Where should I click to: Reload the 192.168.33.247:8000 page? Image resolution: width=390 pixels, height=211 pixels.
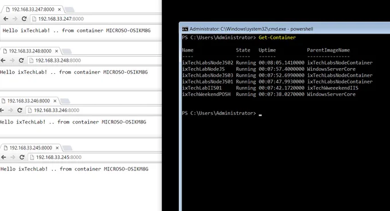click(24, 19)
